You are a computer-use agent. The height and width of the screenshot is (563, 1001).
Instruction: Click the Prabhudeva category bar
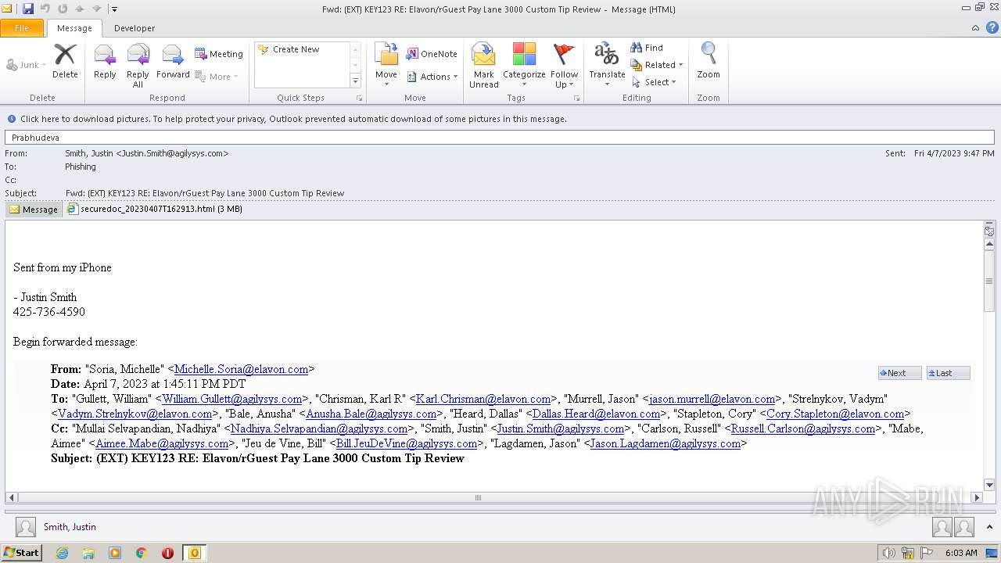pos(500,138)
